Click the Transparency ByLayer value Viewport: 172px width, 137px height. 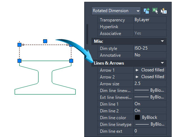[150, 20]
